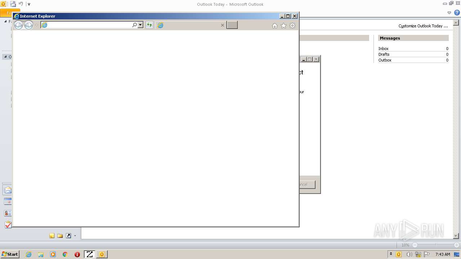Open the Windows Start menu
The width and height of the screenshot is (461, 259).
(x=10, y=254)
